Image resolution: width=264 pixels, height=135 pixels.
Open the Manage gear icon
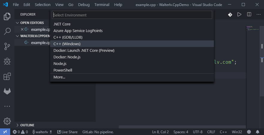(7, 121)
